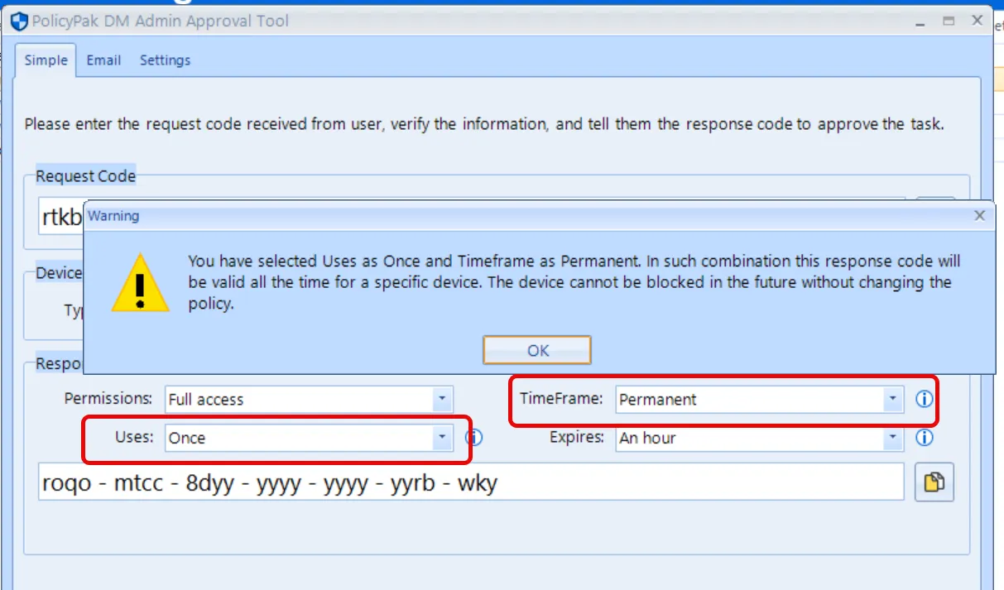Expand the Permissions dropdown arrow

pyautogui.click(x=443, y=399)
